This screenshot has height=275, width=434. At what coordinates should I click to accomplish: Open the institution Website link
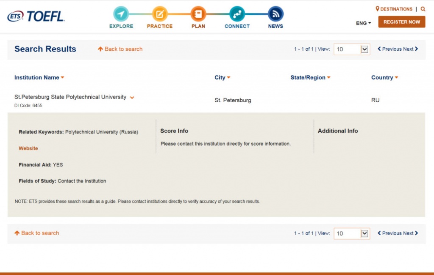[28, 148]
